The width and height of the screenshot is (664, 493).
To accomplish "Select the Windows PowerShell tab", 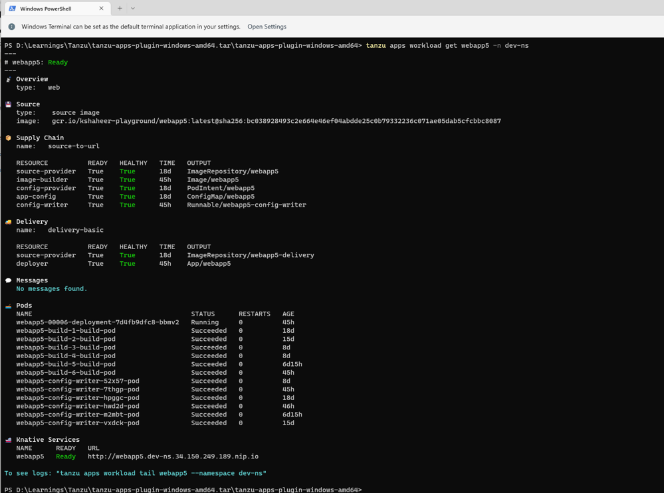I will pyautogui.click(x=58, y=9).
